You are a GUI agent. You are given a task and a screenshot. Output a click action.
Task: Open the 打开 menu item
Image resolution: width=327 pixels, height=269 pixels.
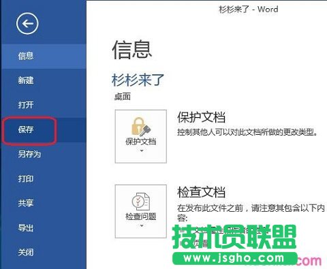[44, 105]
